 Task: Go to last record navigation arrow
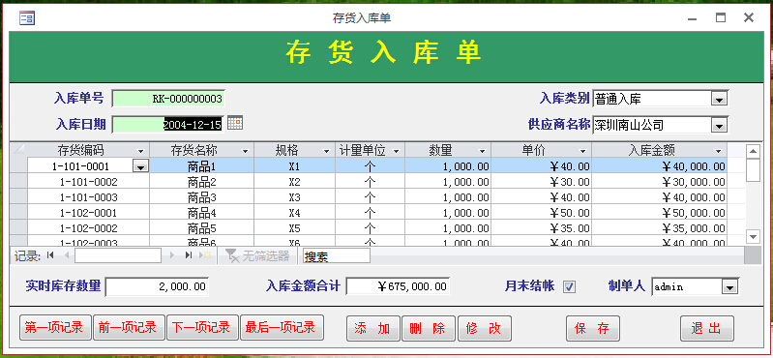coord(188,255)
